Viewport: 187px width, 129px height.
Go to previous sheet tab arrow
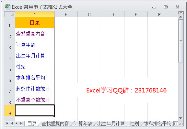12,124
